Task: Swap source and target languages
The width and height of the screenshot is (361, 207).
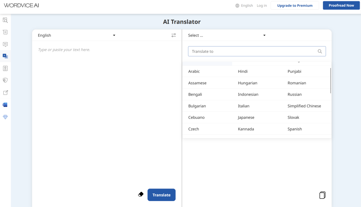Action: (x=173, y=35)
